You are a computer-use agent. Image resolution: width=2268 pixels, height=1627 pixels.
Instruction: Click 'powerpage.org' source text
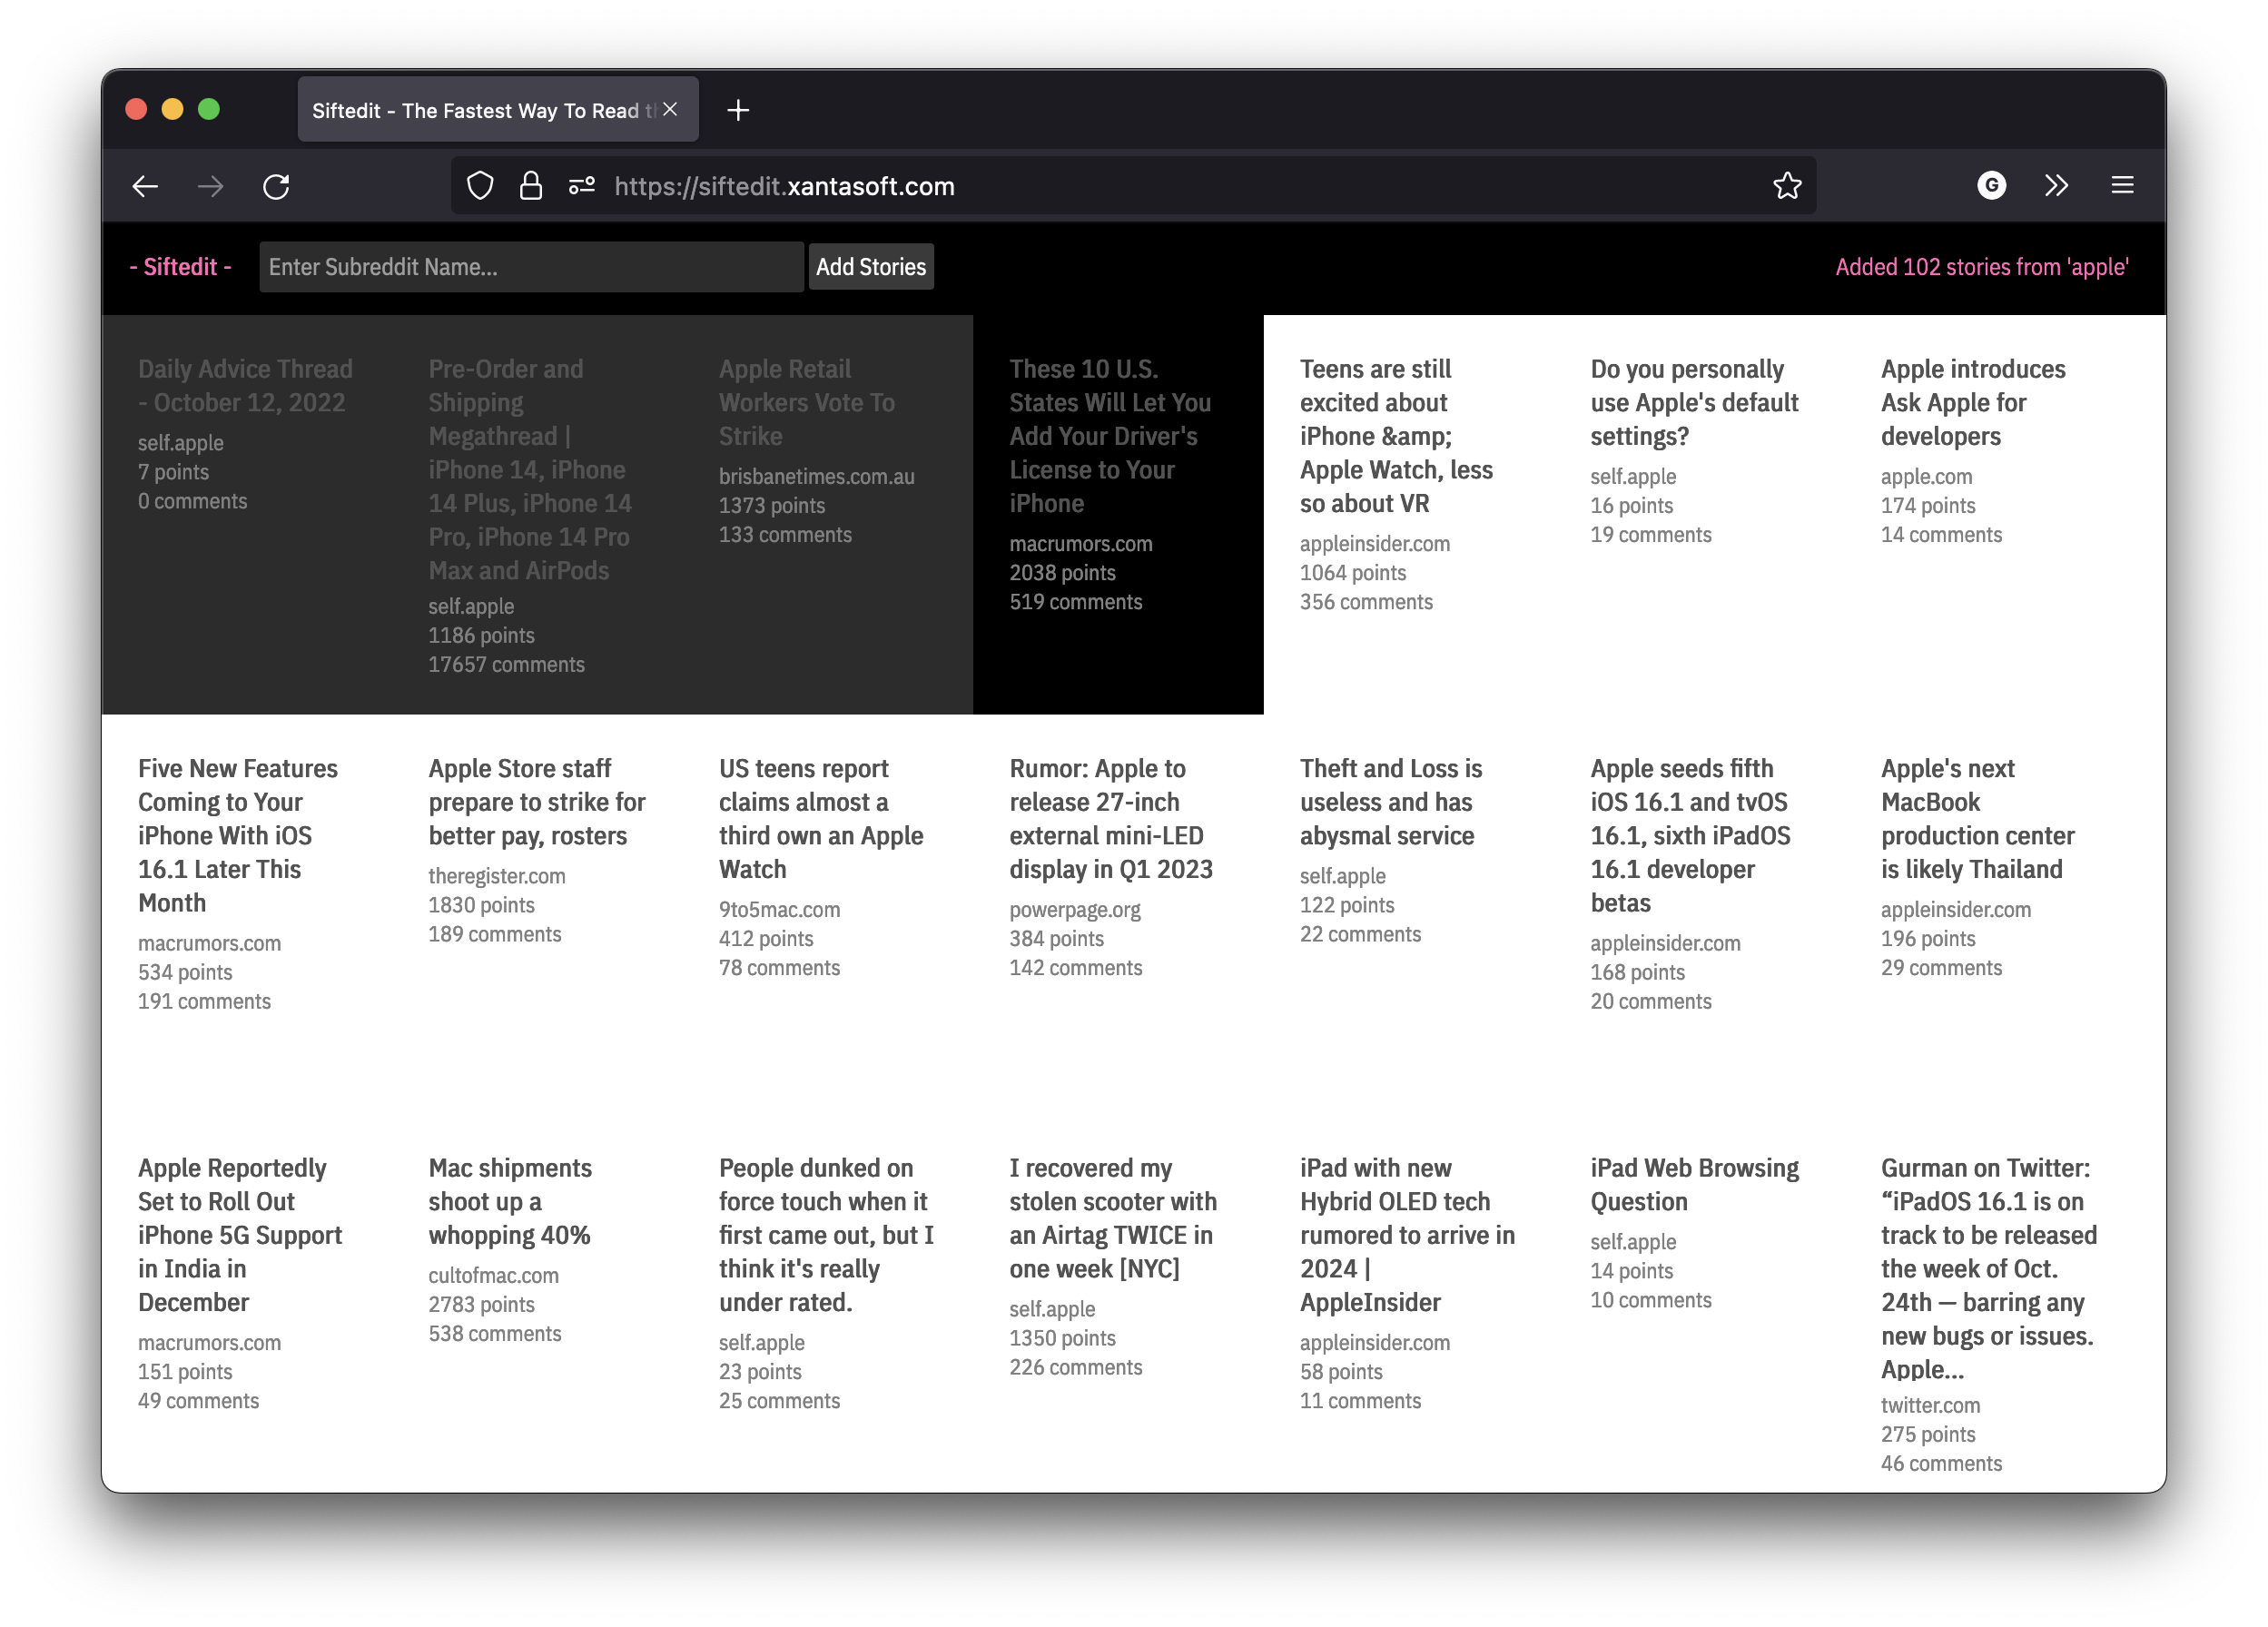(1074, 909)
